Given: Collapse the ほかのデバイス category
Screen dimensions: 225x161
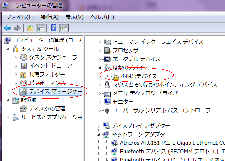Looking at the screenshot, I should click(x=99, y=68).
